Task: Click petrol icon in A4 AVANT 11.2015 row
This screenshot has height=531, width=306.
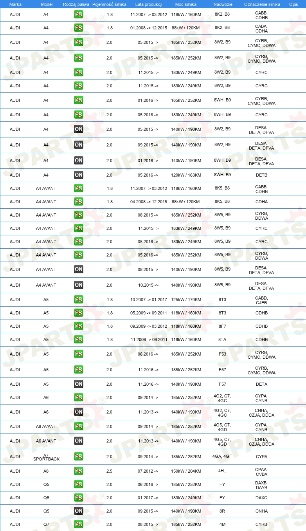Action: (79, 228)
